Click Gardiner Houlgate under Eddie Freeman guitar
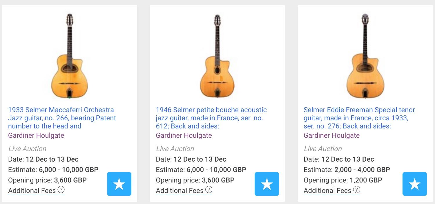The width and height of the screenshot is (435, 204). [331, 135]
